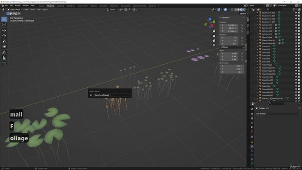
Task: Lock the Location X with padlock icon
Action: [242, 25]
